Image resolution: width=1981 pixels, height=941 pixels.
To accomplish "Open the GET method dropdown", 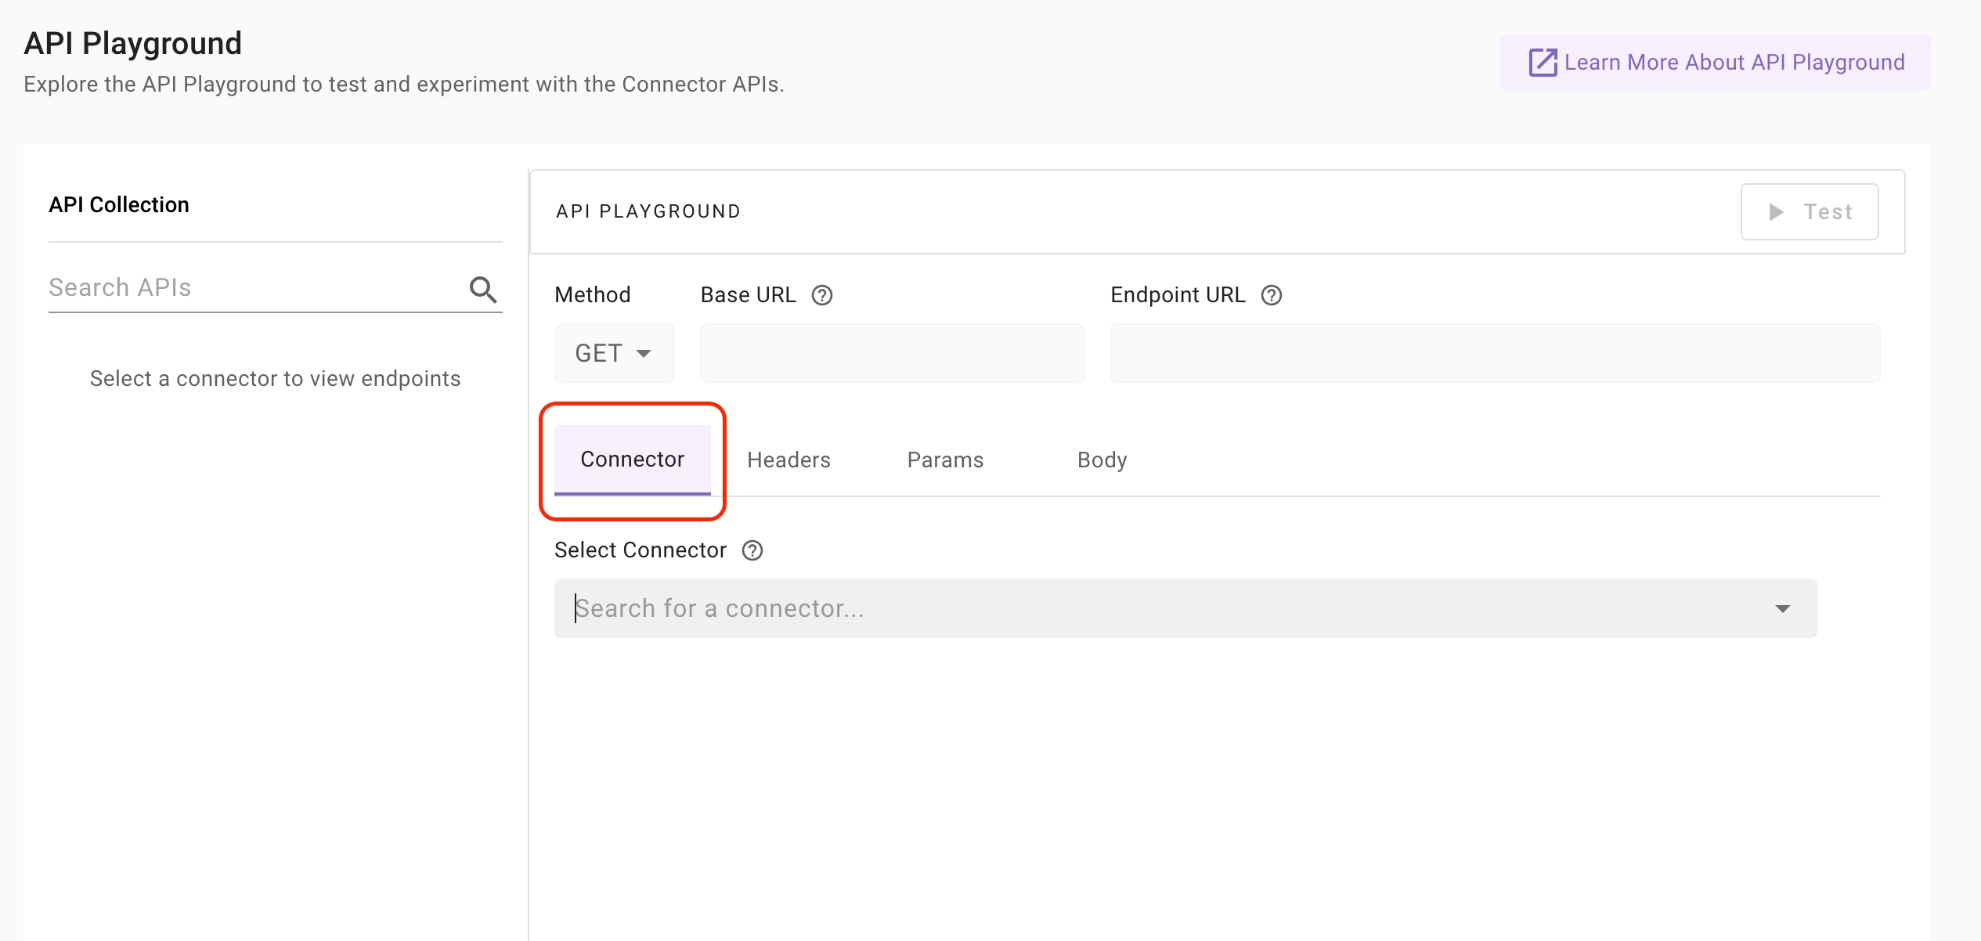I will pyautogui.click(x=613, y=353).
